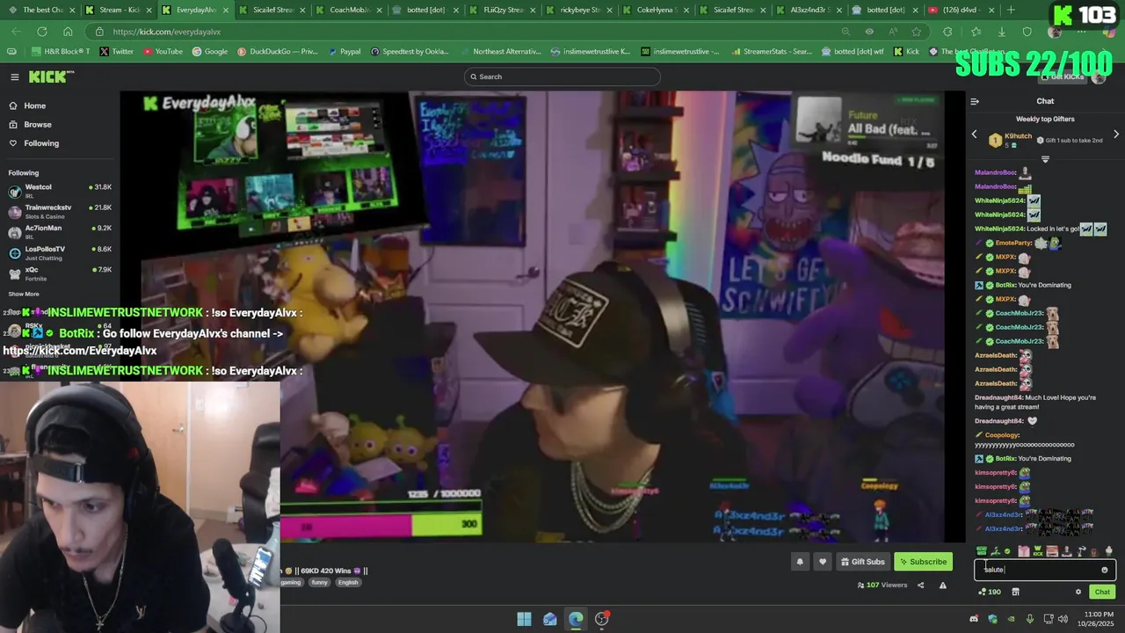Report the stream via warning icon

click(943, 585)
